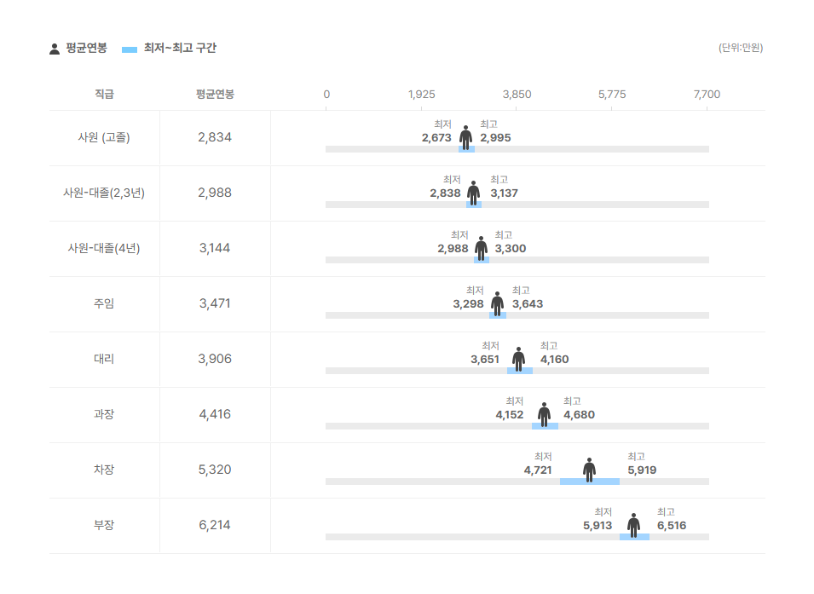Image resolution: width=814 pixels, height=594 pixels.
Task: Click the blue salary range bar for 부장
Action: (634, 537)
